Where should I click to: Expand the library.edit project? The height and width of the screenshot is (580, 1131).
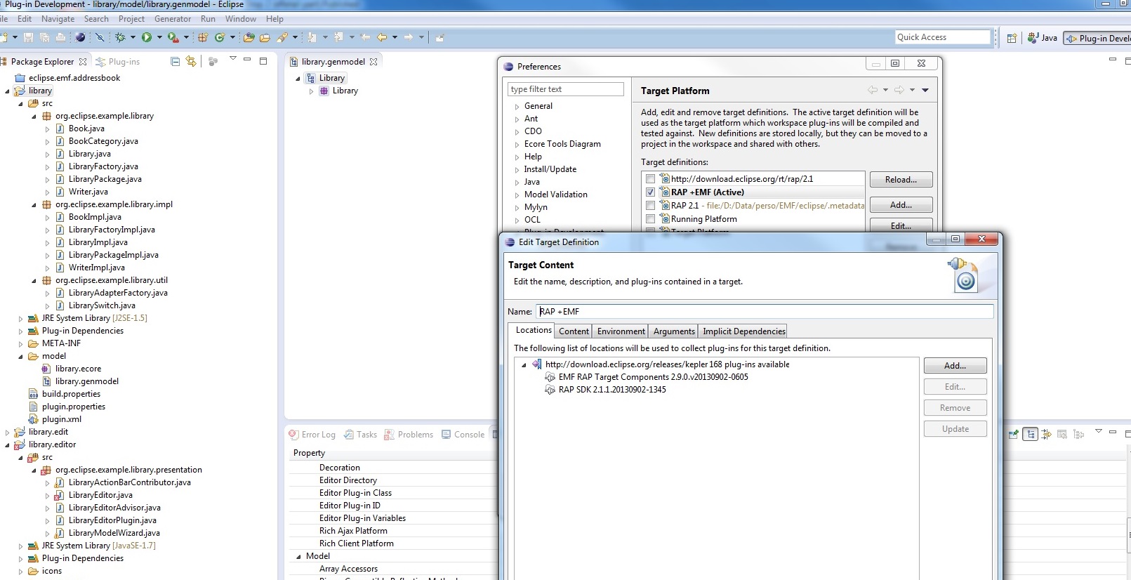pos(8,433)
